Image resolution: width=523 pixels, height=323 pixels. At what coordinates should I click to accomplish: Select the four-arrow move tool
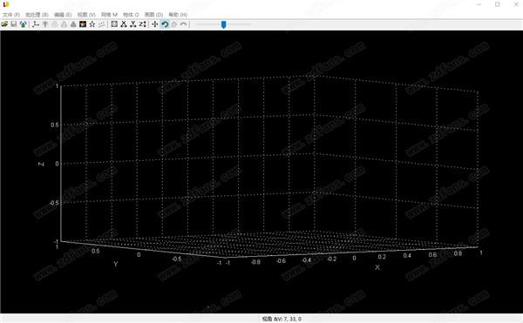[x=155, y=24]
